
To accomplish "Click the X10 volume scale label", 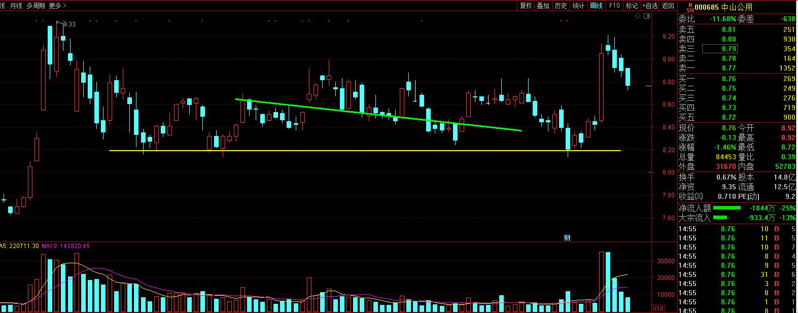I will (x=658, y=308).
